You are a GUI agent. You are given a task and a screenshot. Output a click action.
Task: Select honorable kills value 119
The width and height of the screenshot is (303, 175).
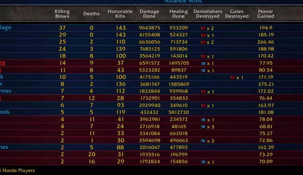point(121,112)
